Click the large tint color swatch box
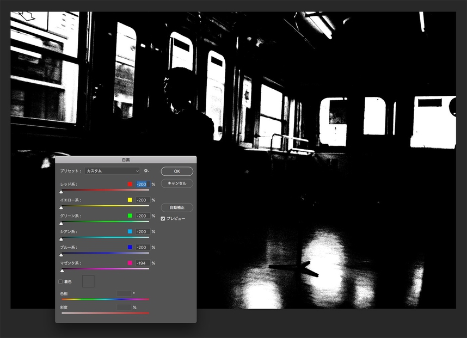The image size is (467, 338). click(x=88, y=281)
